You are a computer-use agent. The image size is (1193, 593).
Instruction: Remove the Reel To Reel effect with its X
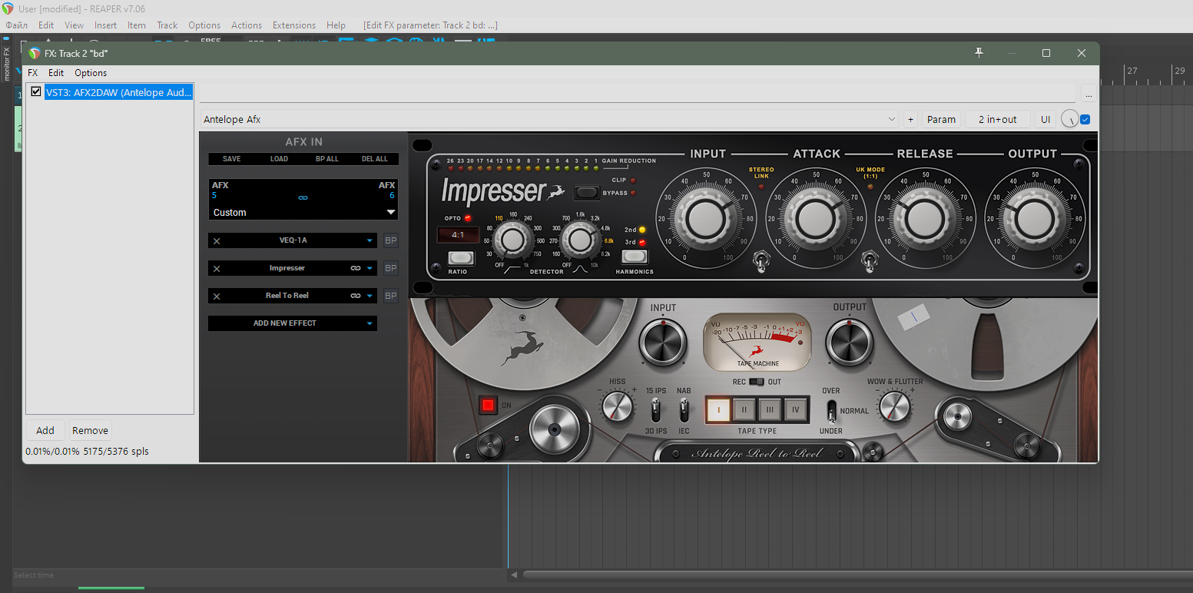[x=217, y=296]
